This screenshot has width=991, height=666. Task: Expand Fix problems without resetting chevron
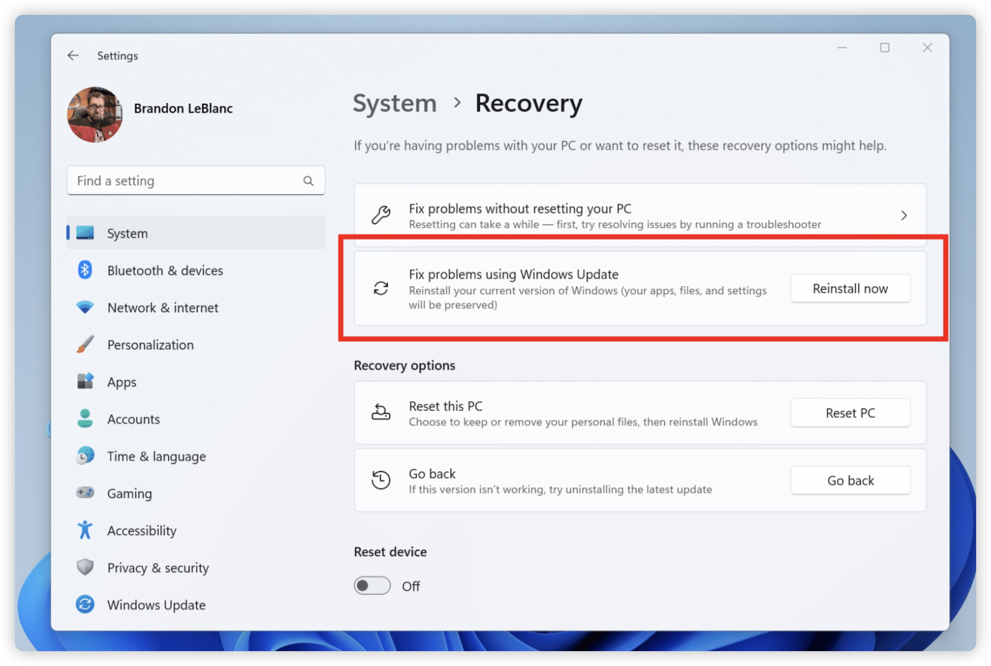(x=904, y=216)
